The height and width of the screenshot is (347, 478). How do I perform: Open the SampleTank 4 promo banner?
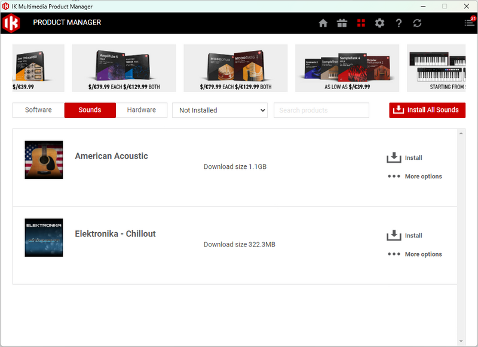(347, 68)
